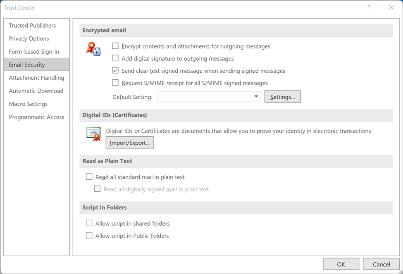Enable encrypting contents and attachments for outgoing messages
403x274 pixels.
[x=115, y=46]
